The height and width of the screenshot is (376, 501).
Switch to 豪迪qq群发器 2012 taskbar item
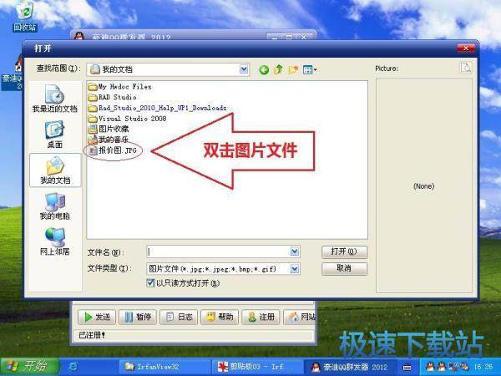[350, 367]
